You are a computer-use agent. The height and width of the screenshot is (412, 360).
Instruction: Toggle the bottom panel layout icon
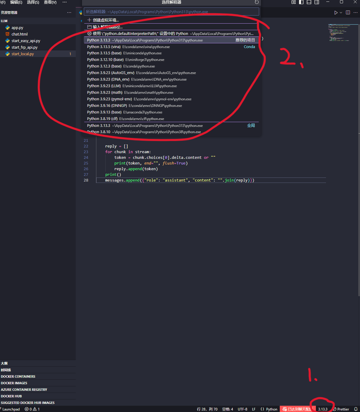[309, 2]
